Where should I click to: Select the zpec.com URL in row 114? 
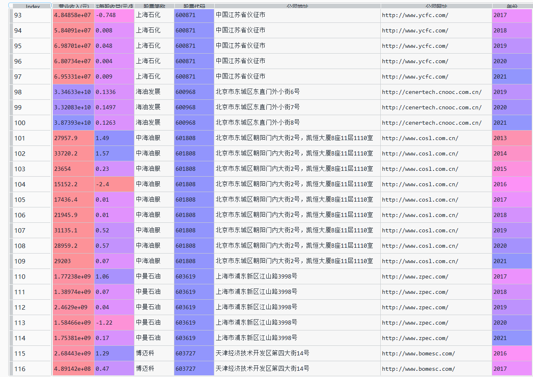[436, 338]
